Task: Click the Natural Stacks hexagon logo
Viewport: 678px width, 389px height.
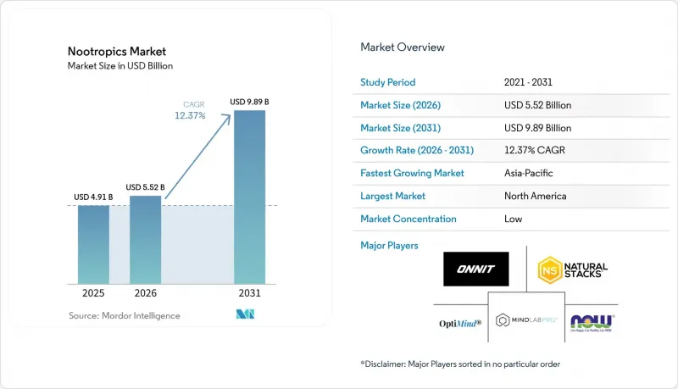Action: tap(573, 270)
